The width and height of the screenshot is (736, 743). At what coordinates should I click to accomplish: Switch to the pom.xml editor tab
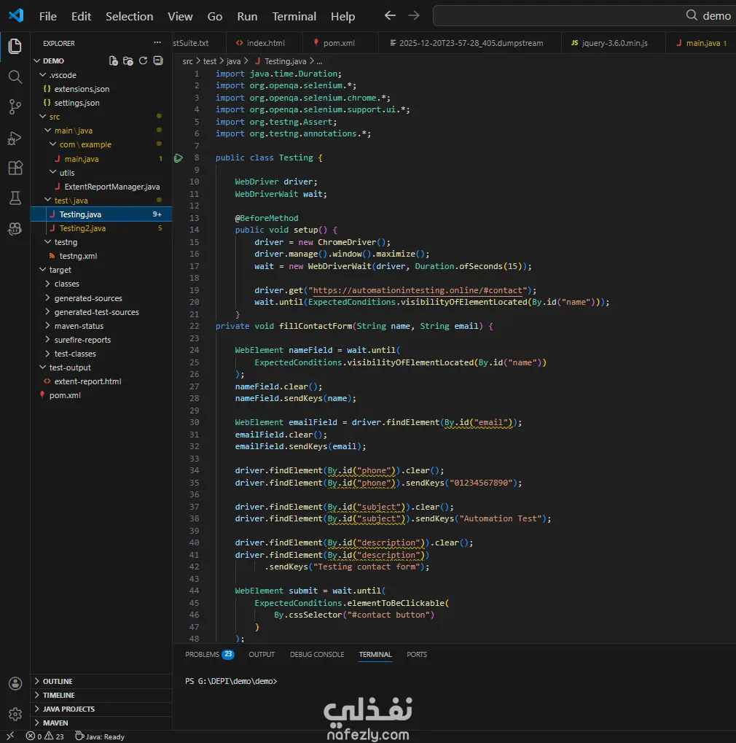pyautogui.click(x=340, y=42)
